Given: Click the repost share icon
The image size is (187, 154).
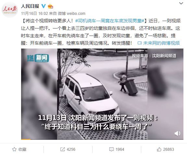Looking at the screenshot, I should click(63, 149).
